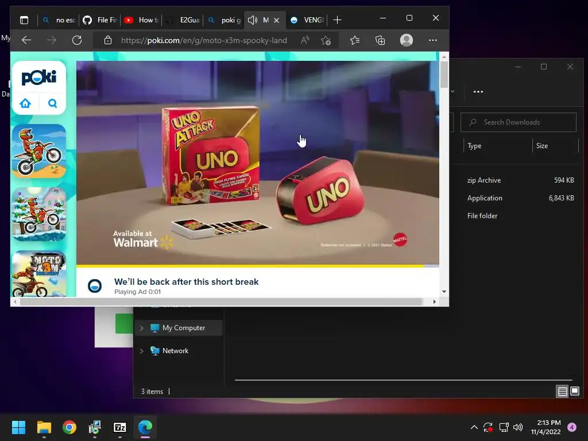The width and height of the screenshot is (588, 441).
Task: Open Google Chrome from the taskbar
Action: click(69, 427)
